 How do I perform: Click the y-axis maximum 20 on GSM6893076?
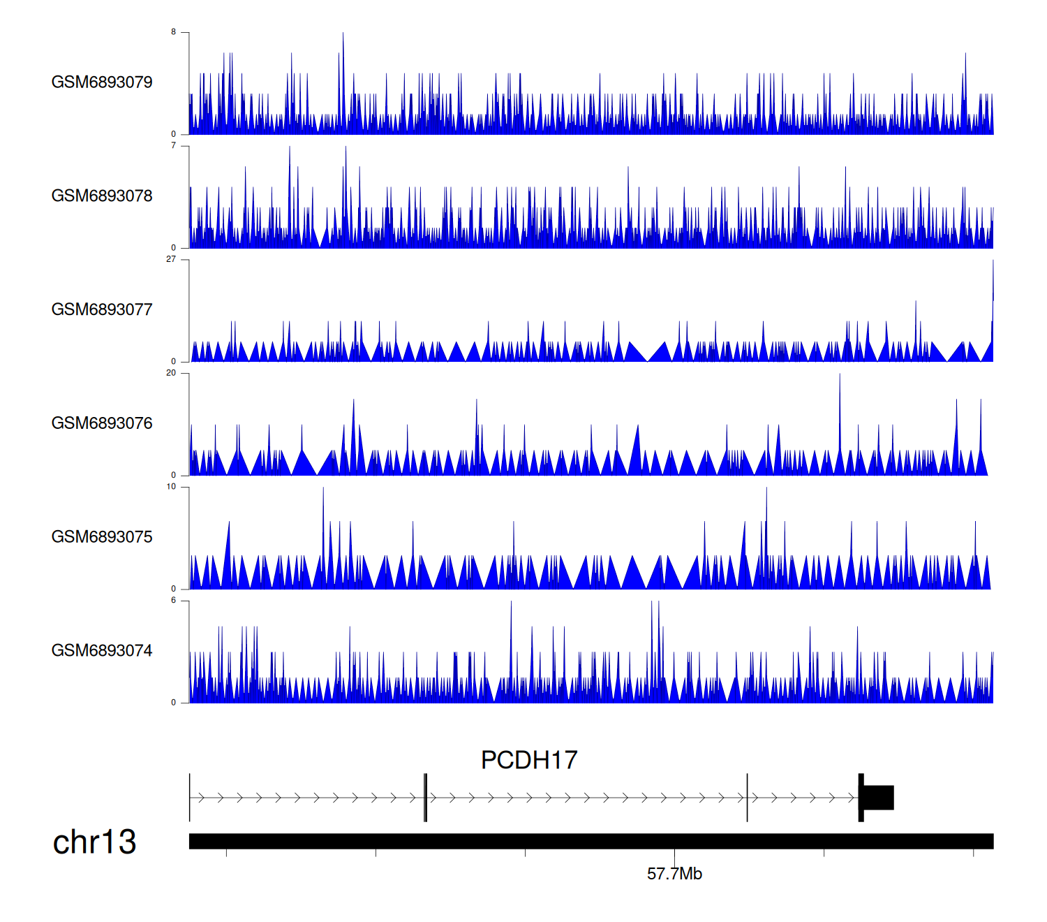[x=171, y=373]
